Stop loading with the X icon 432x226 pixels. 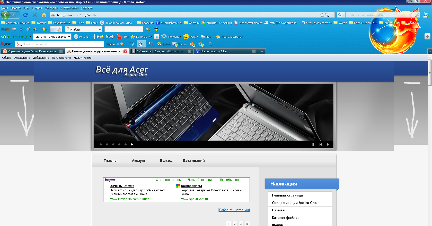(x=35, y=15)
